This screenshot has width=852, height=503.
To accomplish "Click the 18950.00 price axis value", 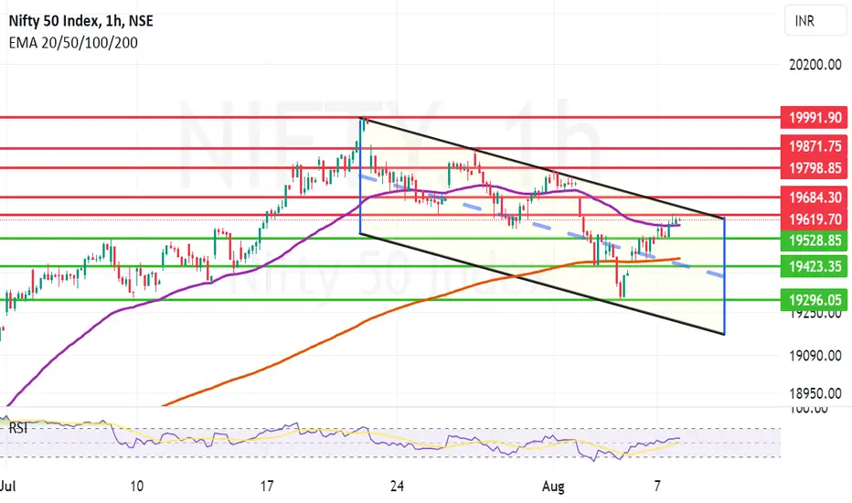I will (x=815, y=393).
